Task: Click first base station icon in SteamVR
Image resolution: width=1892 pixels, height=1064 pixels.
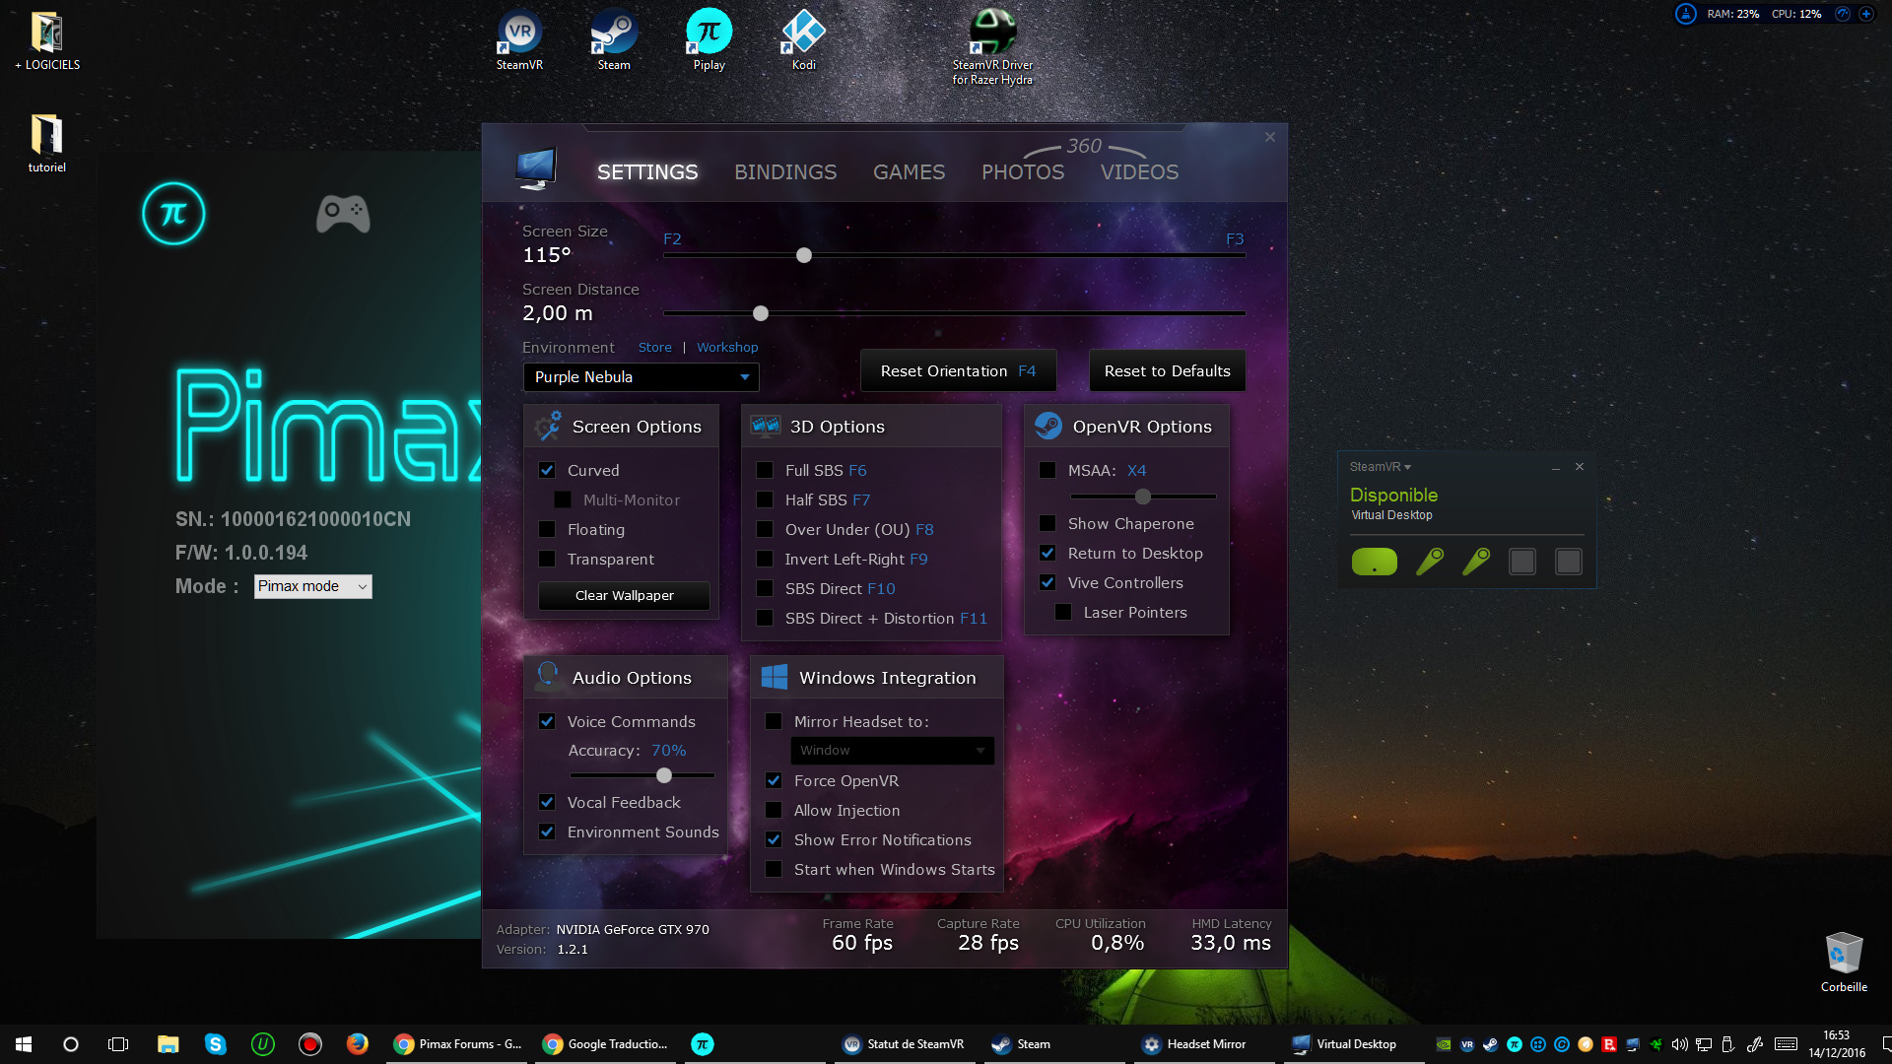Action: (1522, 562)
